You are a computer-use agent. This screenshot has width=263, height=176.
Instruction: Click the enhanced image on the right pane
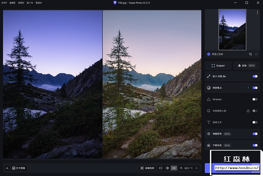point(152,84)
